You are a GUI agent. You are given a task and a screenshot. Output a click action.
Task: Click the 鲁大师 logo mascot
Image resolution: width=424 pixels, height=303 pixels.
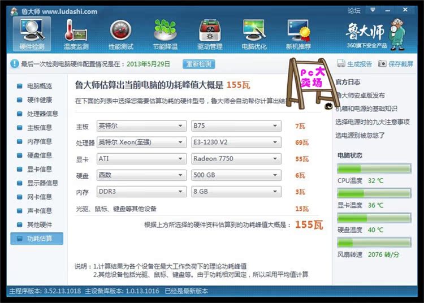[x=397, y=34]
